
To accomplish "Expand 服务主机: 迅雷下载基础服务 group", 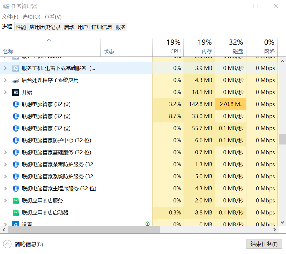I will [5, 68].
